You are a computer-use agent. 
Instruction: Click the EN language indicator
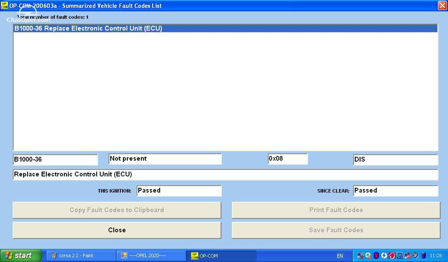[339, 256]
